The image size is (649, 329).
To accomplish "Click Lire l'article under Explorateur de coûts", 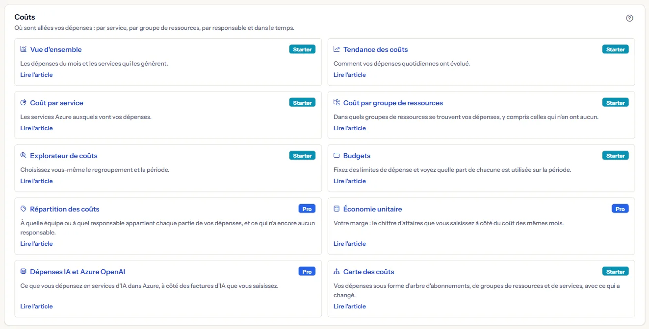I will coord(36,181).
